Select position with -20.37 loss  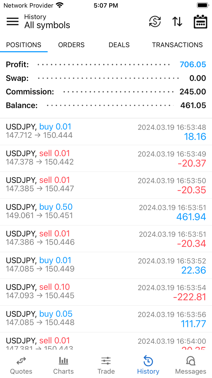click(x=106, y=158)
